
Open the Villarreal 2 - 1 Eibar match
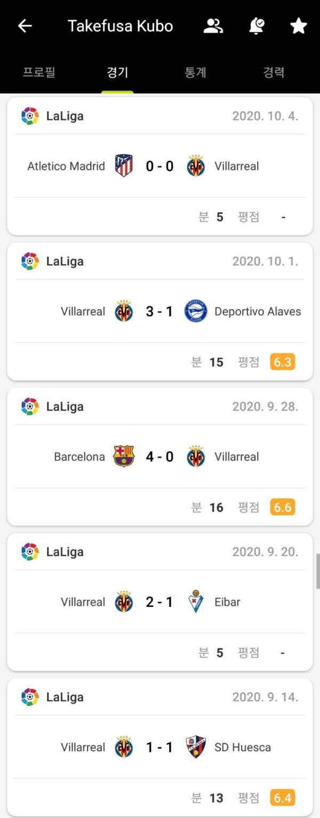pos(159,603)
